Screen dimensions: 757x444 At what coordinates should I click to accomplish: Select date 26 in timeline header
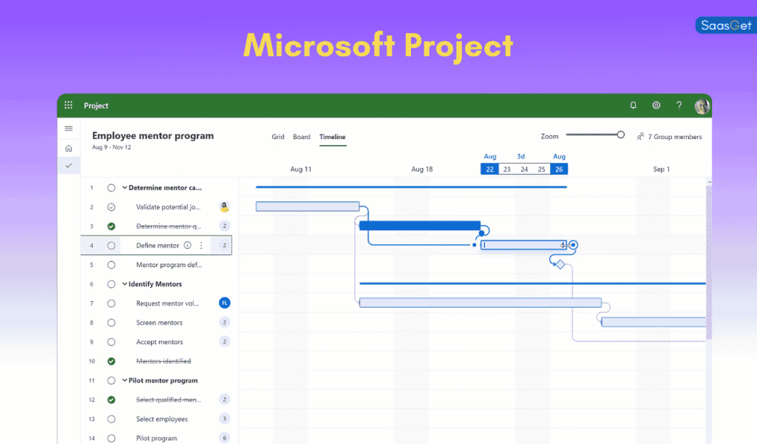point(559,169)
